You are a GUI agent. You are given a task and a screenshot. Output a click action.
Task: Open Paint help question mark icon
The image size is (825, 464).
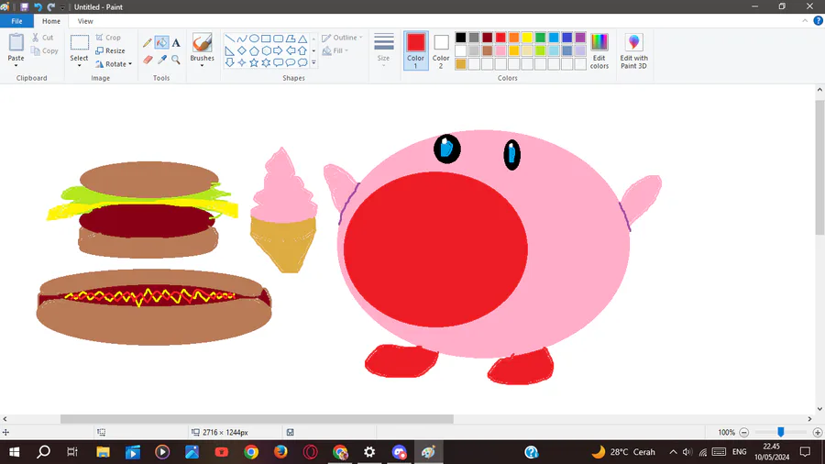click(x=819, y=21)
